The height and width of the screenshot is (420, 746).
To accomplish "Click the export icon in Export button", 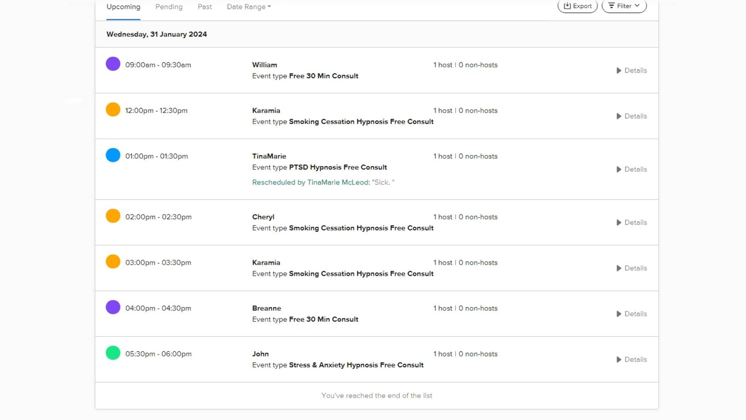I will (567, 6).
